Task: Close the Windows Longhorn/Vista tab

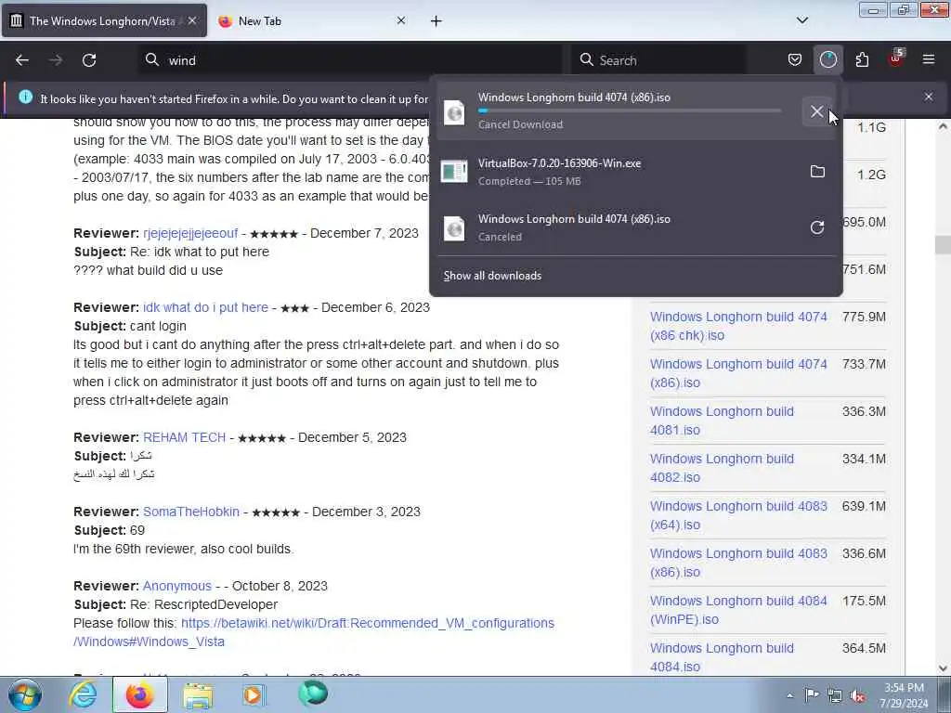Action: point(191,20)
